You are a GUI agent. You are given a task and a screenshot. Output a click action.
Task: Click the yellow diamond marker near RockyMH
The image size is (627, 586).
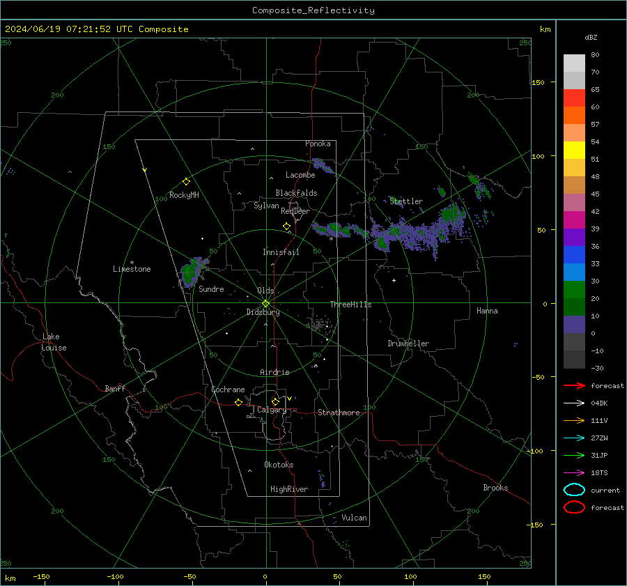coord(186,182)
